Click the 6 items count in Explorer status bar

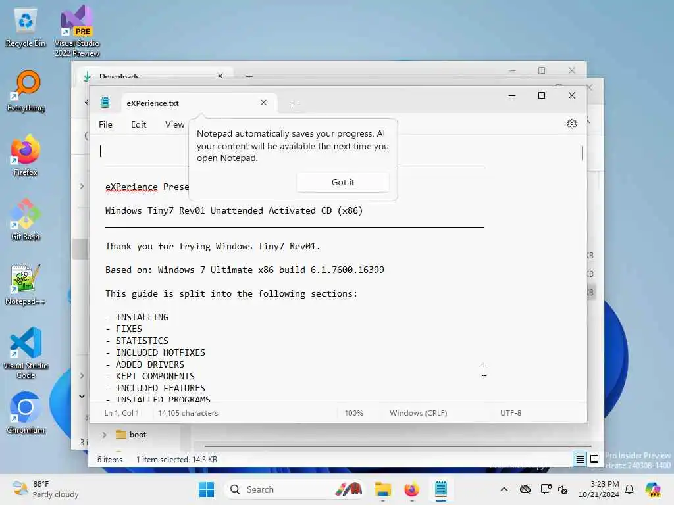pyautogui.click(x=110, y=460)
